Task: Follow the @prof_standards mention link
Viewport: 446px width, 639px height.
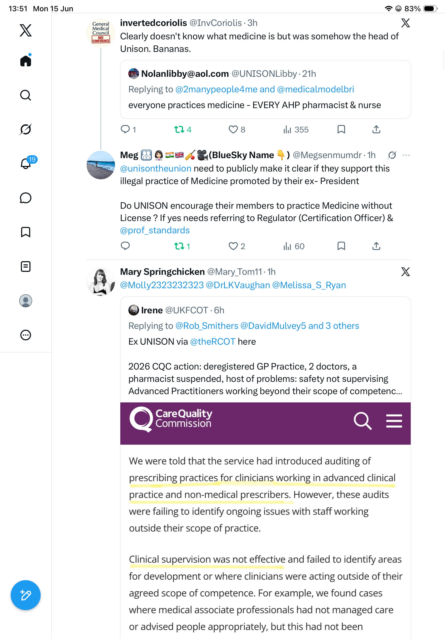Action: (155, 230)
